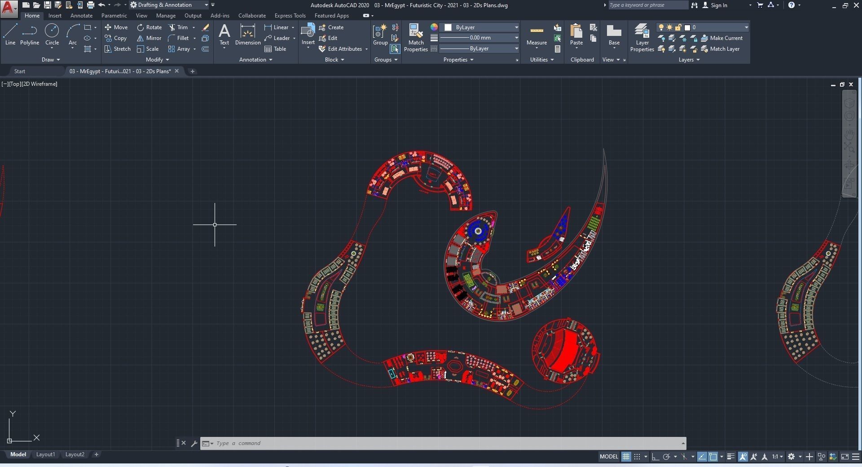Screen dimensions: 862x467
Task: Click the Plot printer icon in Quick Access
Action: click(90, 5)
